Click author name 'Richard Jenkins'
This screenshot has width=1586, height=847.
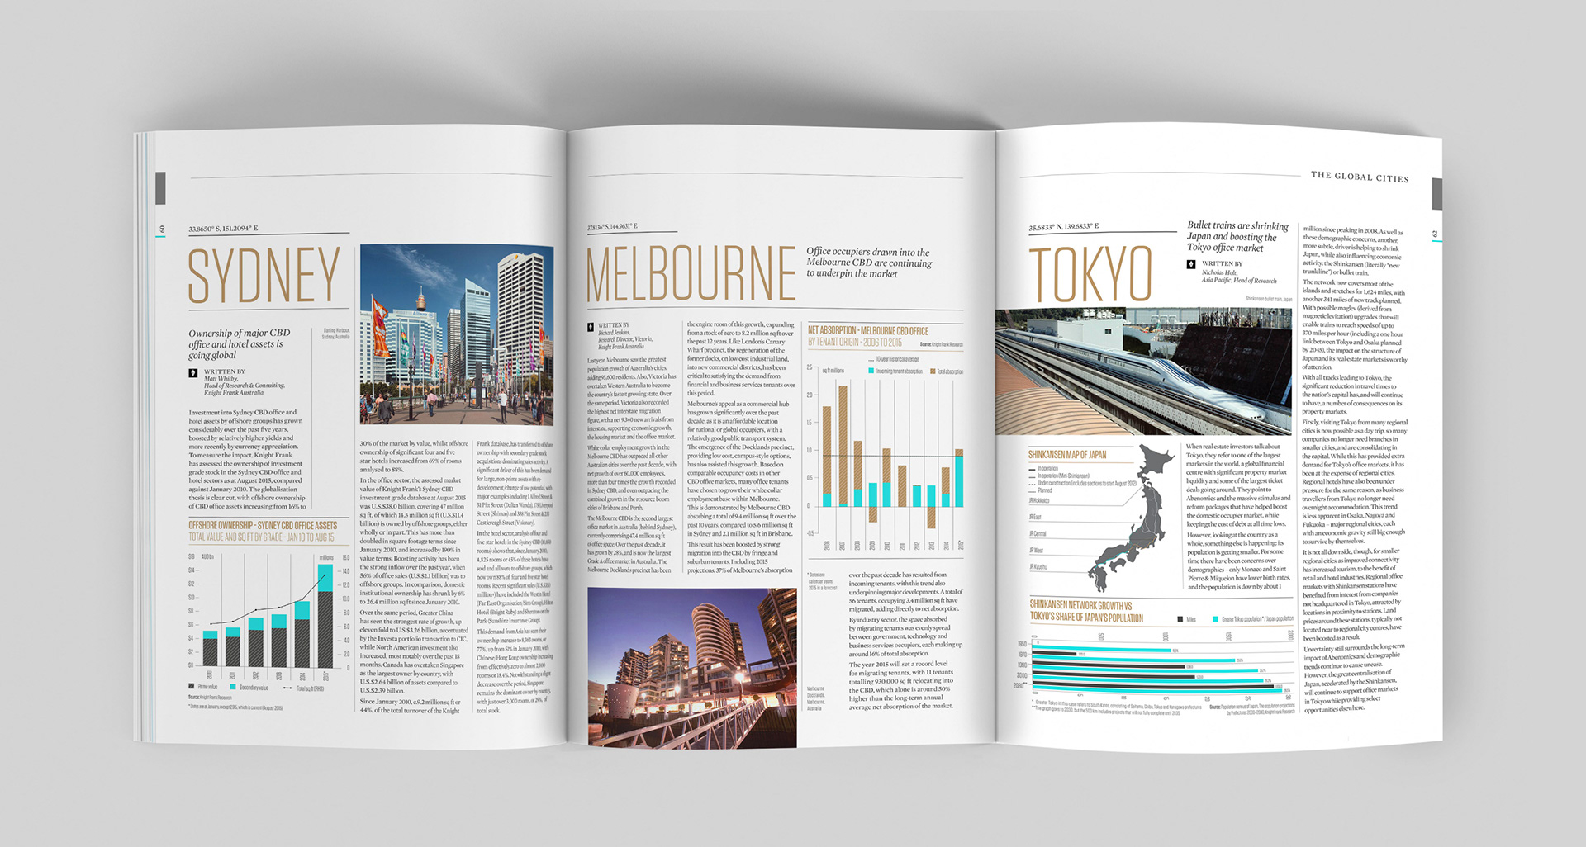click(x=614, y=333)
